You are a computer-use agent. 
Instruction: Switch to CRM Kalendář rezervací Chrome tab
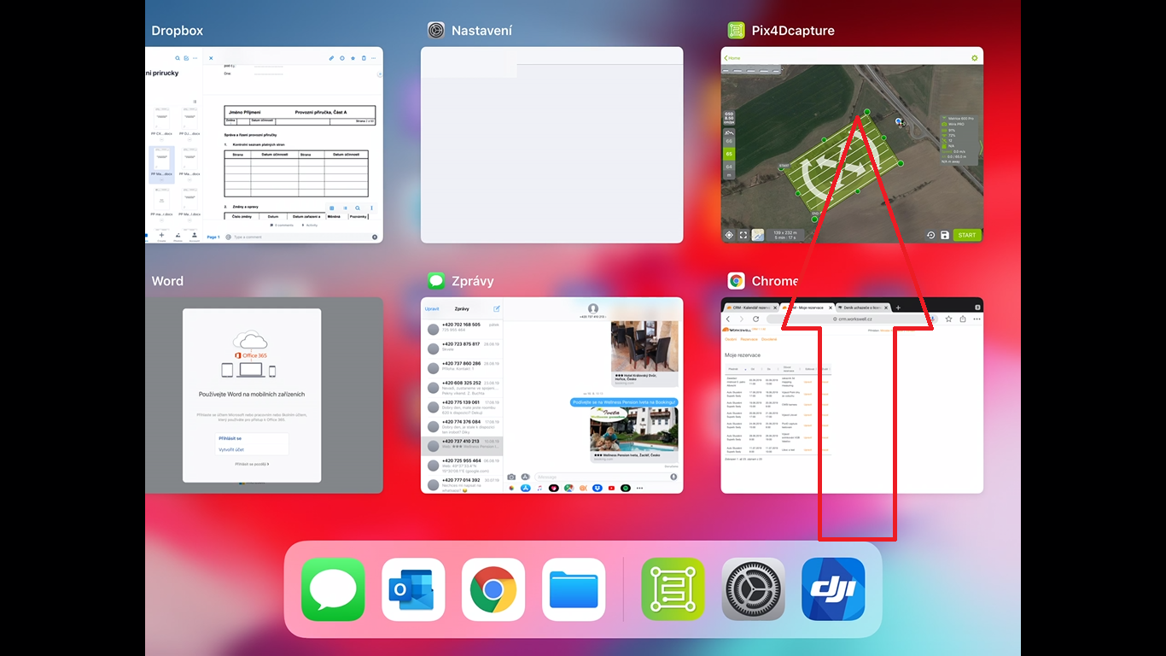[x=749, y=306]
